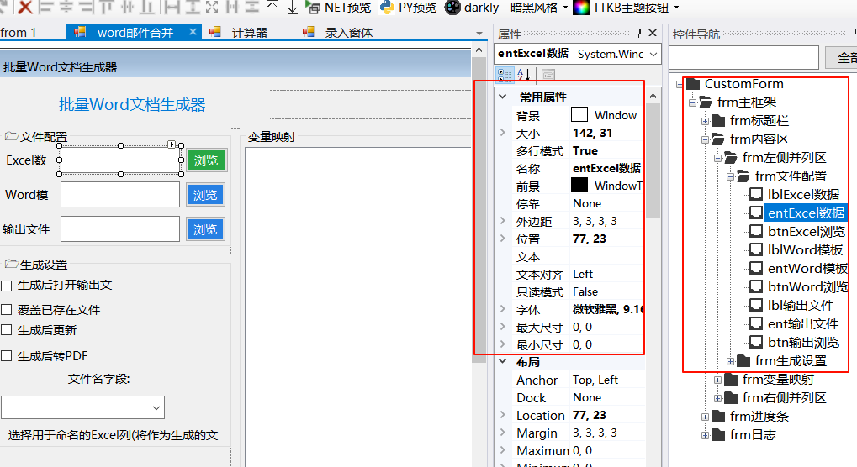Click the align horizontal centers toolbar icon

click(x=66, y=7)
